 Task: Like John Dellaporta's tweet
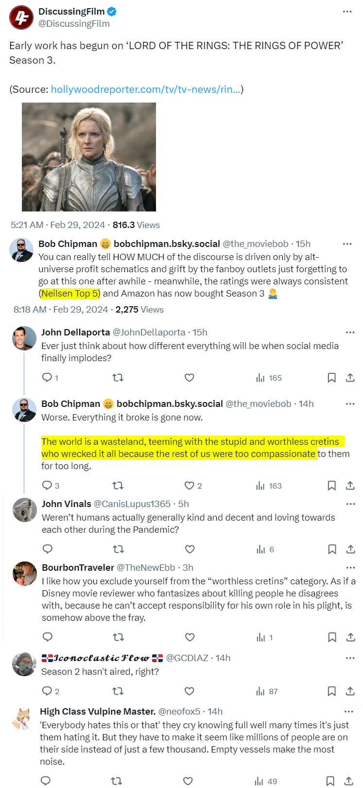click(190, 378)
